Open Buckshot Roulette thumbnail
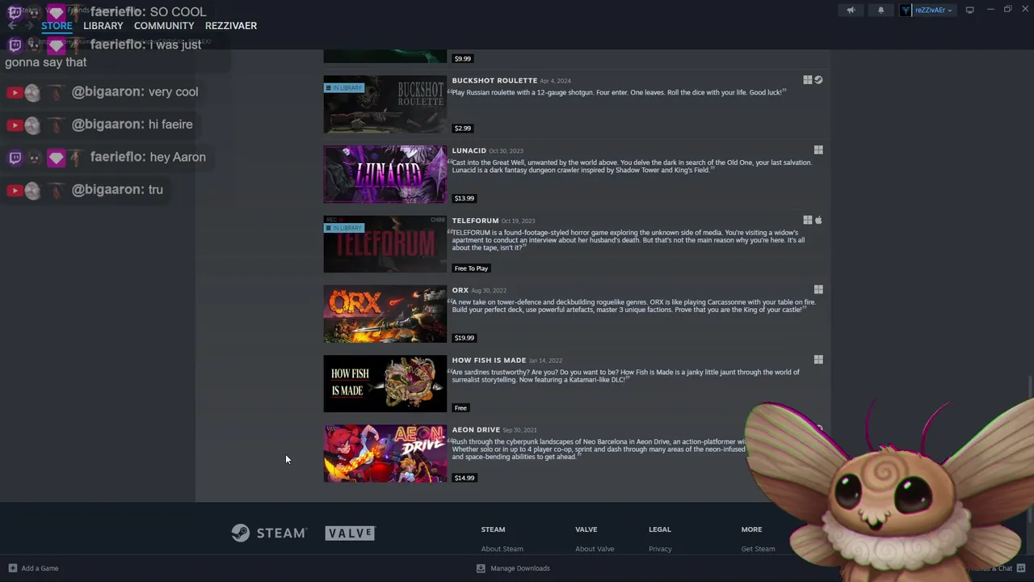Image resolution: width=1034 pixels, height=582 pixels. [x=385, y=104]
